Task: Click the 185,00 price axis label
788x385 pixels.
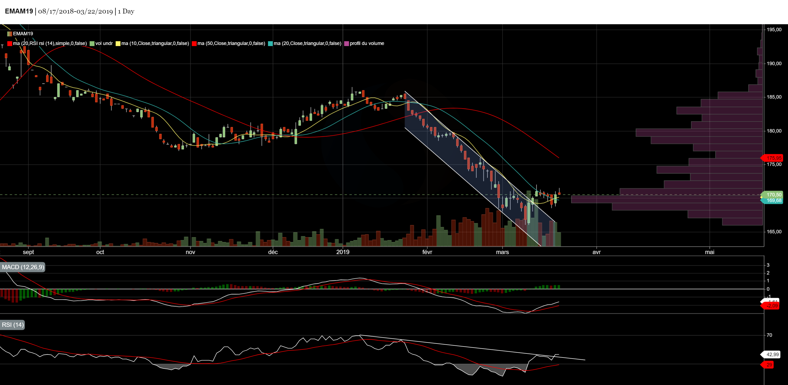Action: tap(774, 97)
